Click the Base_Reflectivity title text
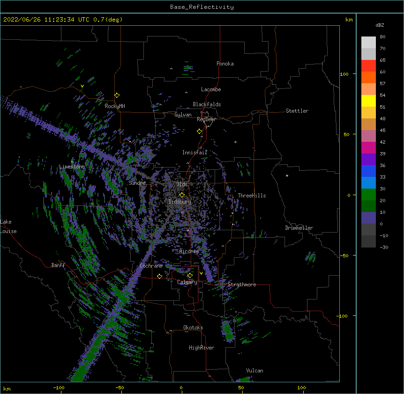The image size is (404, 394). click(x=202, y=7)
